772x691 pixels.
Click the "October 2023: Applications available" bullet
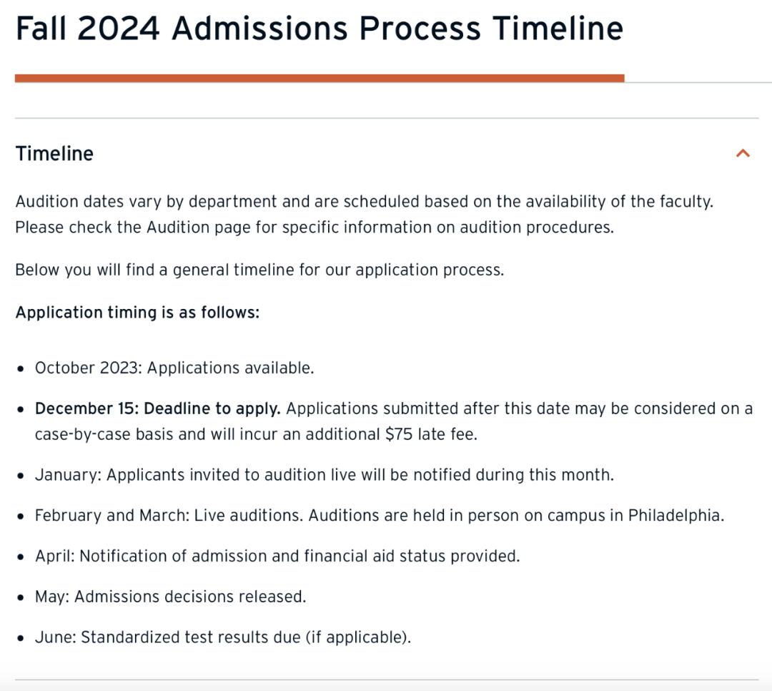click(x=174, y=368)
